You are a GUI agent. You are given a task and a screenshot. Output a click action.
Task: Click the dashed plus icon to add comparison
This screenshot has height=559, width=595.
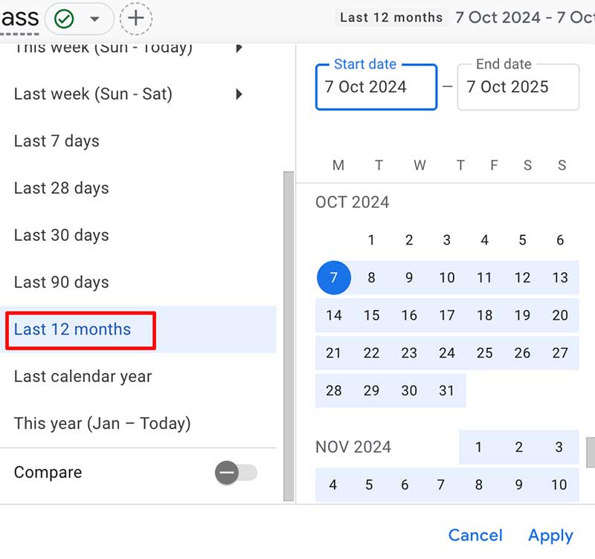135,16
